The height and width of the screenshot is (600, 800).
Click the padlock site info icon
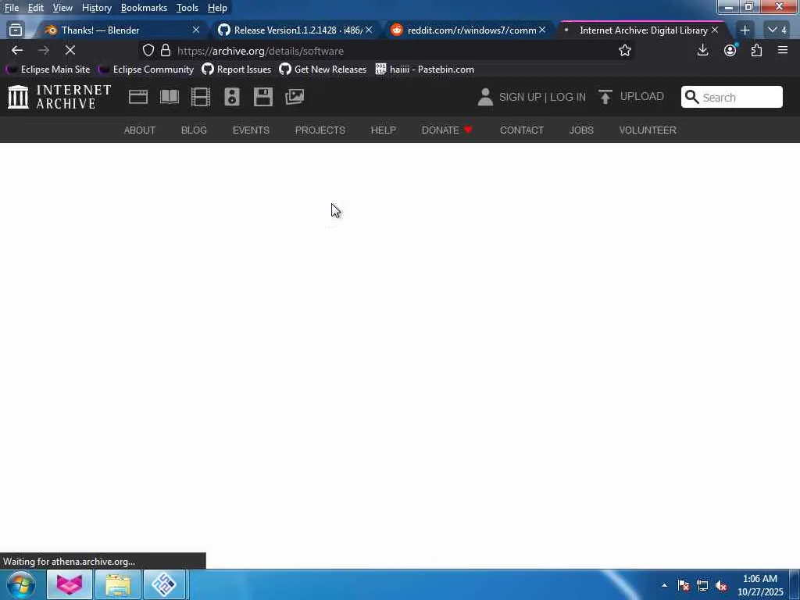pyautogui.click(x=166, y=50)
